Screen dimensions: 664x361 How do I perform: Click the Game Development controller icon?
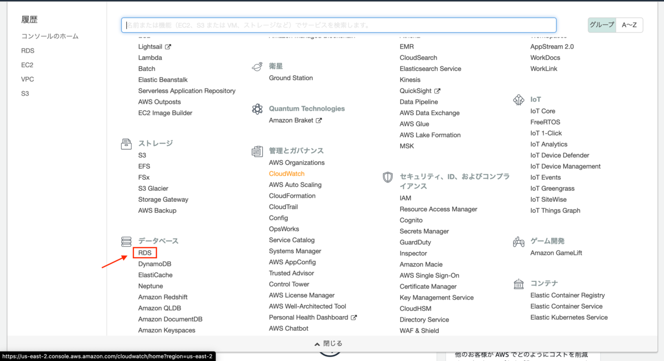coord(518,242)
